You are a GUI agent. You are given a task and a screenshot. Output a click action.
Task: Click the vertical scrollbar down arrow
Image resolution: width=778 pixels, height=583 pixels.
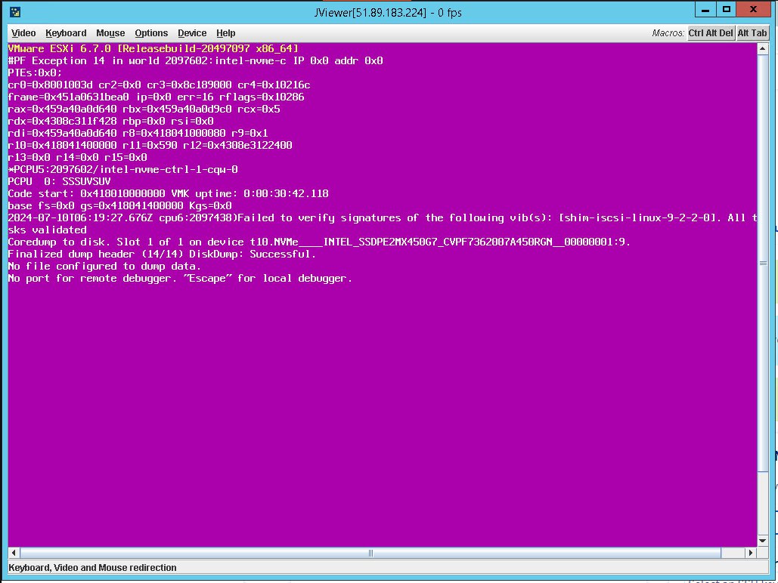764,541
